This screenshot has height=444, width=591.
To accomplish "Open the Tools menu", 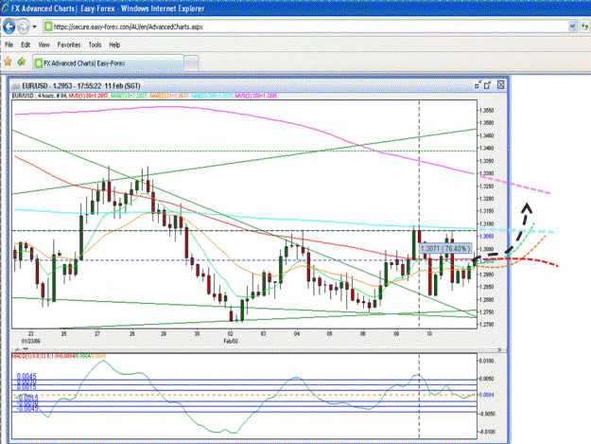I will 95,44.
